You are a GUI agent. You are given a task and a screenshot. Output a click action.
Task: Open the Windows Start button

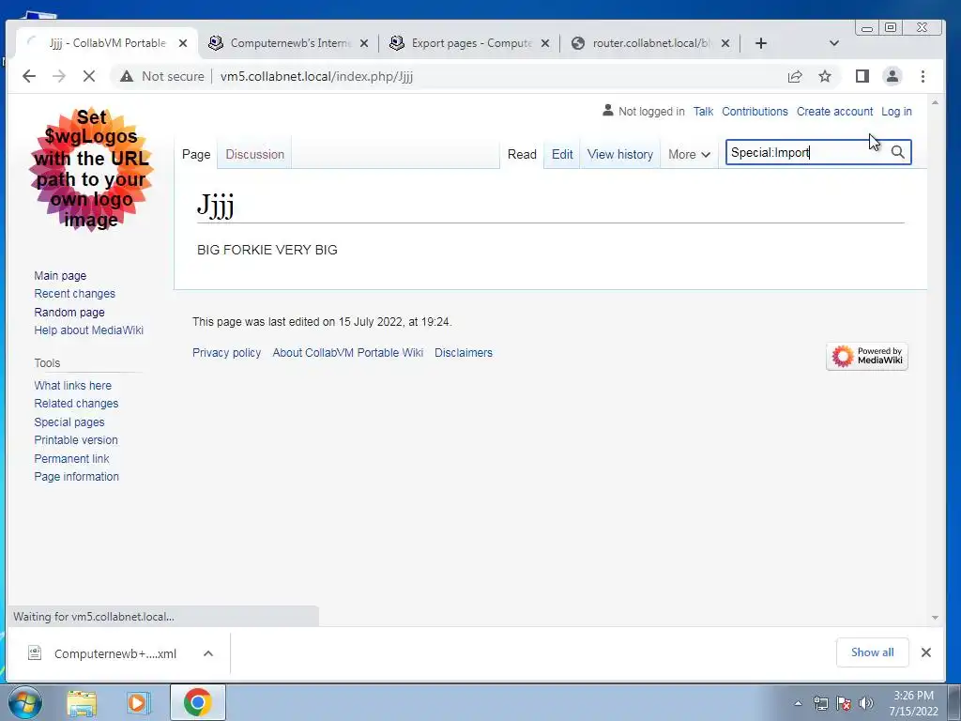click(25, 702)
